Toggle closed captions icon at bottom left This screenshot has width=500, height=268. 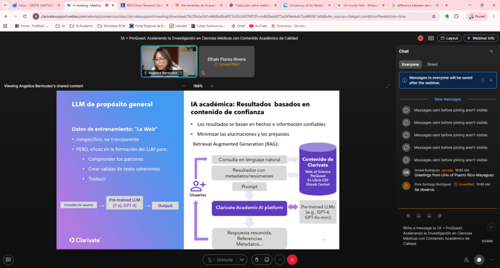point(8,260)
